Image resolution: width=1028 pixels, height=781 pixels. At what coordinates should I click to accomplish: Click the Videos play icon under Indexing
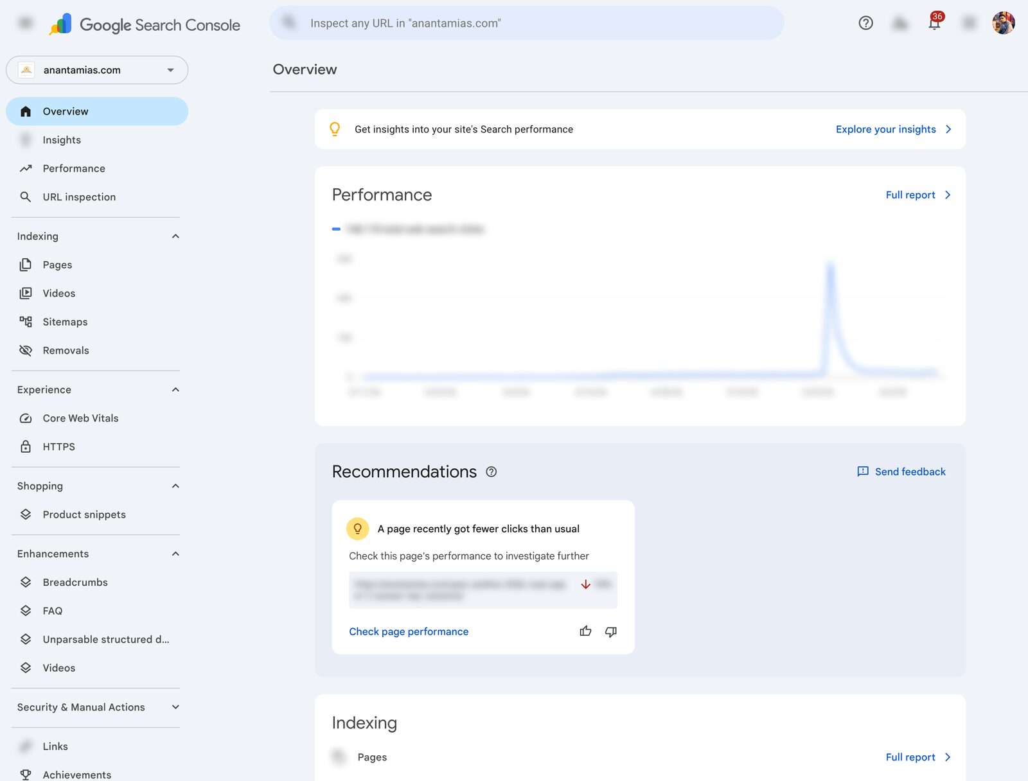point(26,294)
